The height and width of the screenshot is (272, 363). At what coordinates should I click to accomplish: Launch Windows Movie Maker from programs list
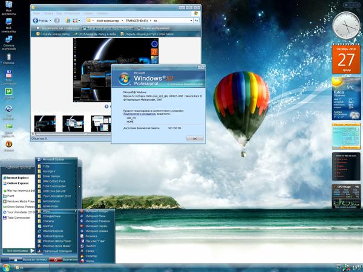57,246
